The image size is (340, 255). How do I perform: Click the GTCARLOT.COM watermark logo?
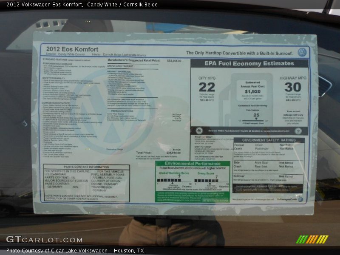pyautogui.click(x=44, y=239)
